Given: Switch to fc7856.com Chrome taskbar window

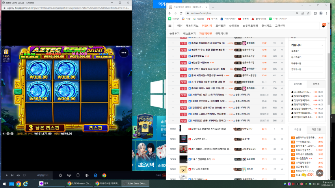Looking at the screenshot, I should 79,184.
